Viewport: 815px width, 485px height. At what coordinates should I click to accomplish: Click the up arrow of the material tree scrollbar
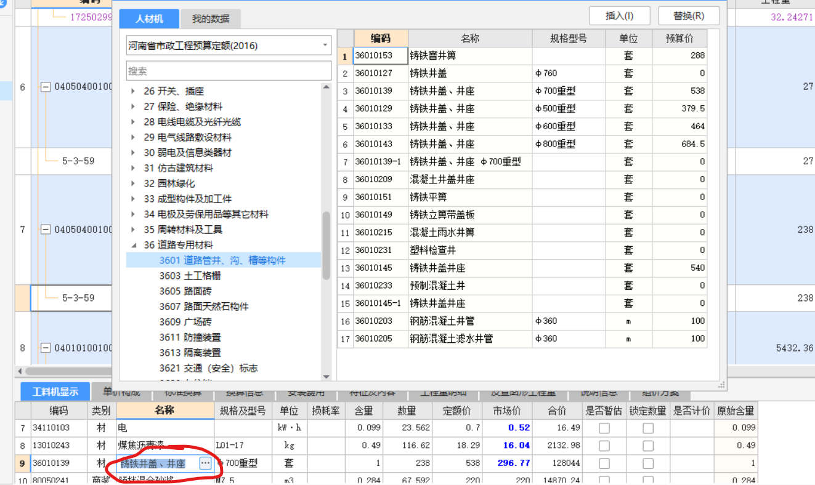click(x=326, y=88)
